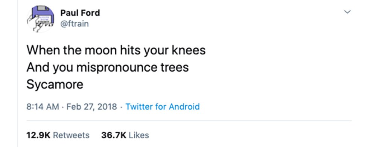Select the word Sycamore in tweet

[x=55, y=84]
